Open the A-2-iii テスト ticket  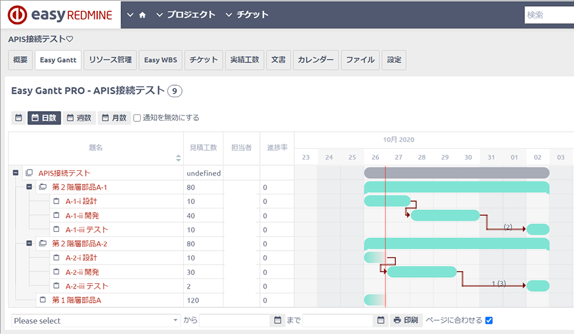coord(87,286)
